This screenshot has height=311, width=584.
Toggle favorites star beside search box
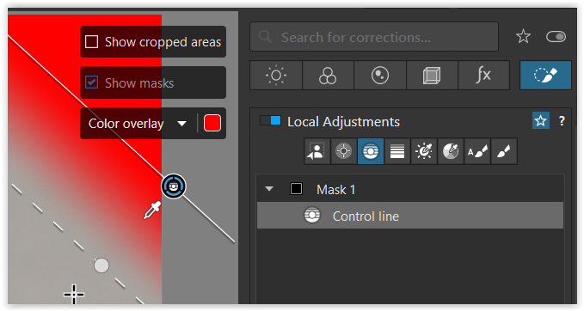tap(523, 36)
